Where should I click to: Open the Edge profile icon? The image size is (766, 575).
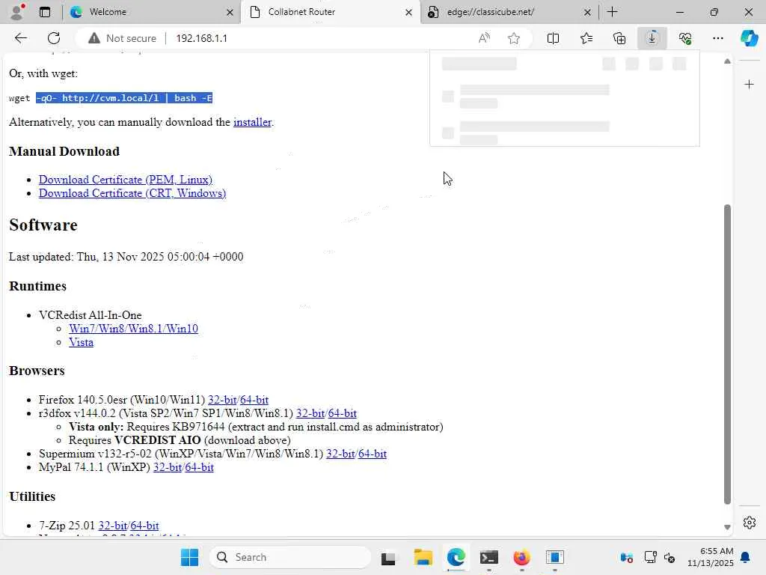(x=17, y=12)
